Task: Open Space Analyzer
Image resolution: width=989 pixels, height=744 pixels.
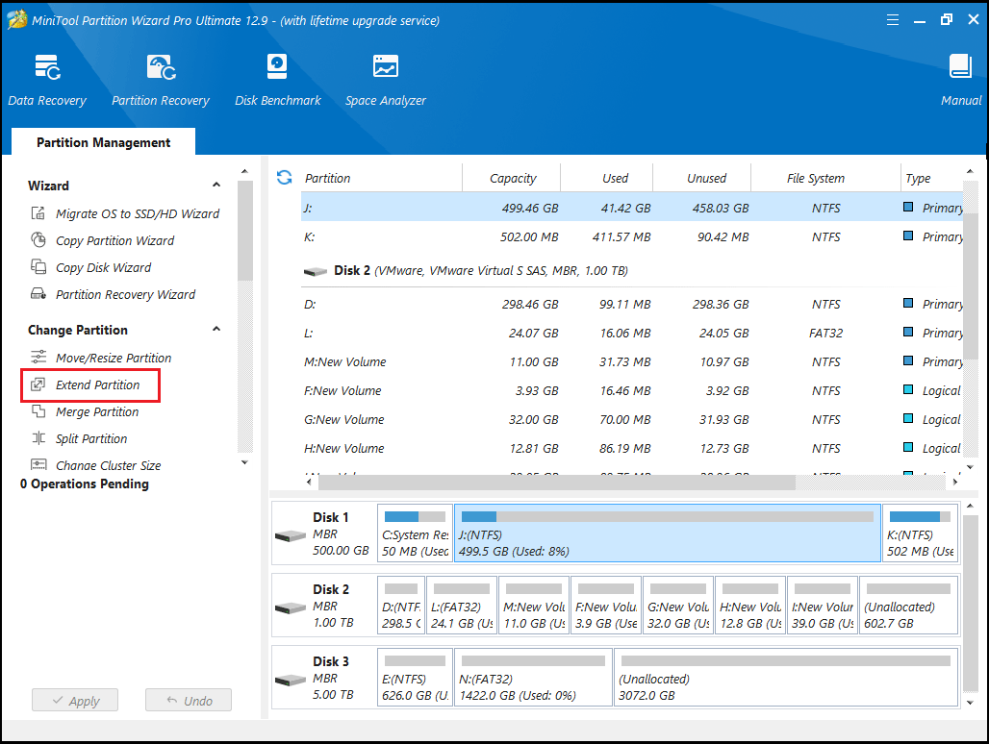Action: 386,80
